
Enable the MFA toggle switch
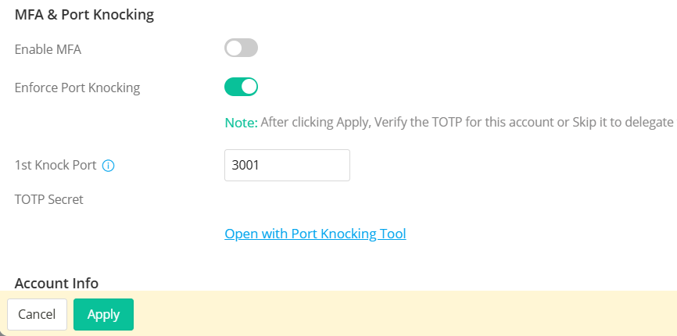(x=241, y=48)
